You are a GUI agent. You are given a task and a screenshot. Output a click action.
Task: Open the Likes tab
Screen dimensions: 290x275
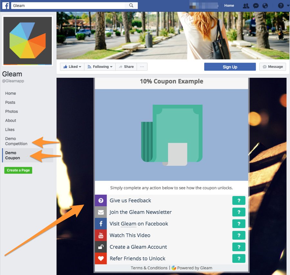[x=10, y=129]
